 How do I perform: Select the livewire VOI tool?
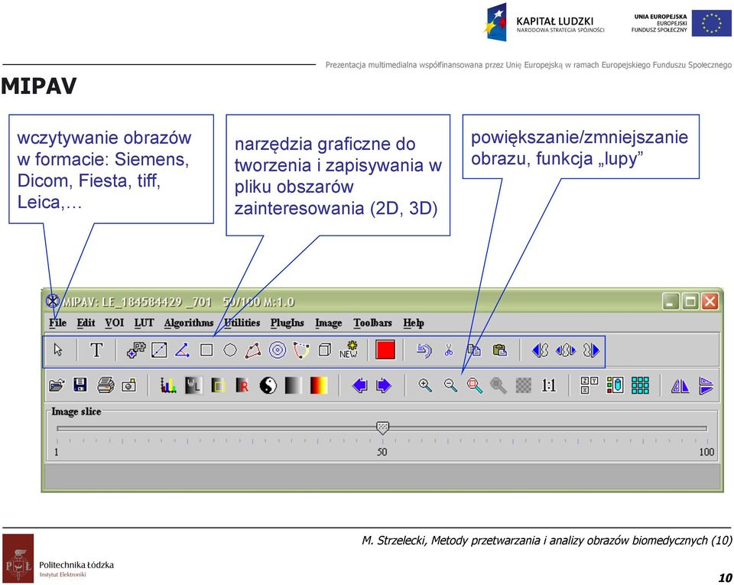tap(301, 350)
